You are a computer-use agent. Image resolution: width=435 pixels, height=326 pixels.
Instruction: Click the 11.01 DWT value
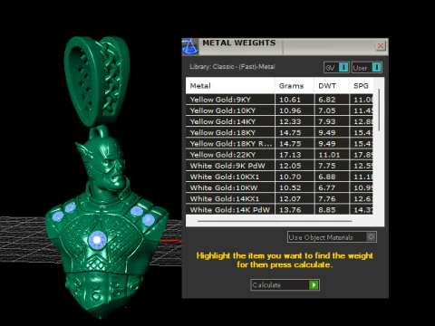tap(329, 155)
